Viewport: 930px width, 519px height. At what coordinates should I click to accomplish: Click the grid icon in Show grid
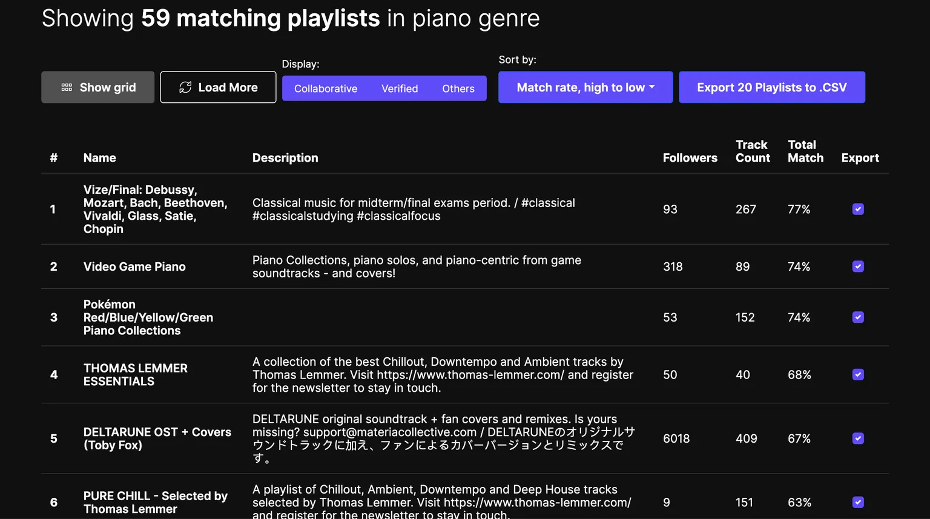coord(67,87)
